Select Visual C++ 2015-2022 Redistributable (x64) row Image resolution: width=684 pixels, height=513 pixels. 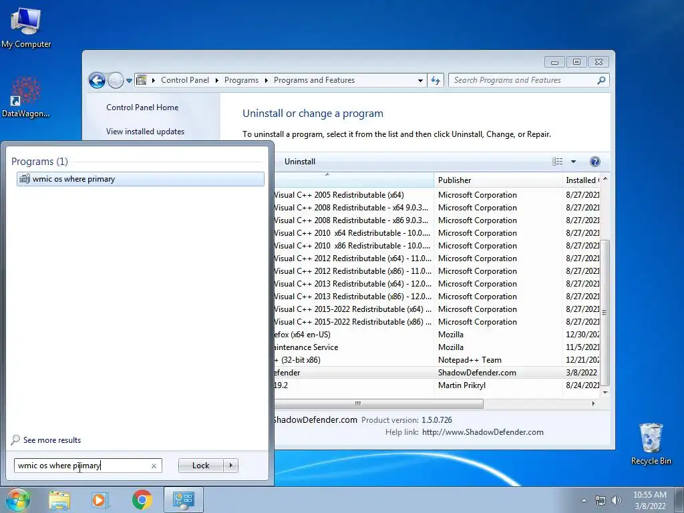pos(436,309)
